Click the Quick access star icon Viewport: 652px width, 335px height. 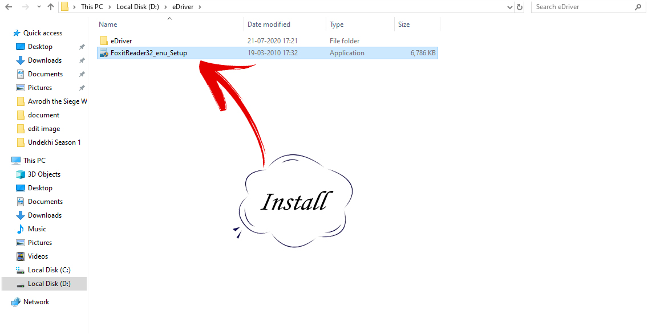(17, 33)
